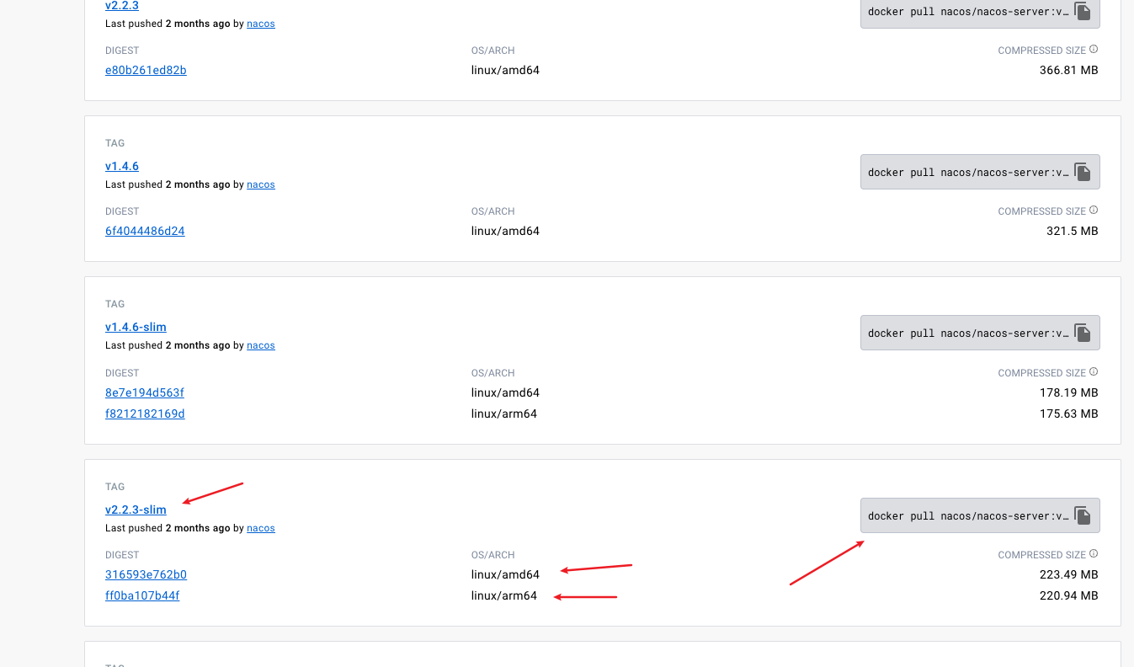
Task: Copy the docker pull command for v1.4.6-slim
Action: tap(1083, 333)
